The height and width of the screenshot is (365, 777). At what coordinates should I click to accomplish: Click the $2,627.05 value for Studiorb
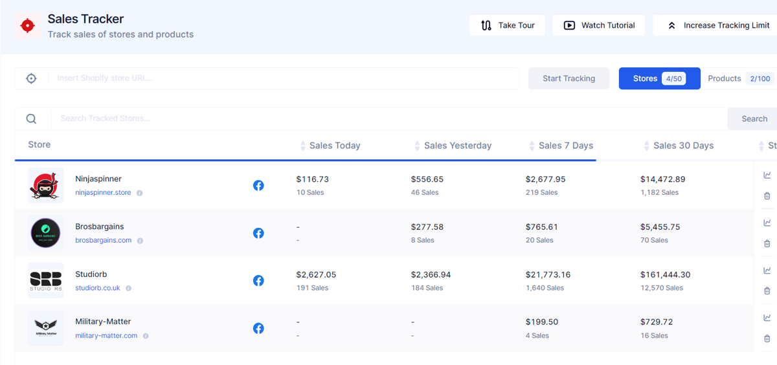tap(316, 274)
